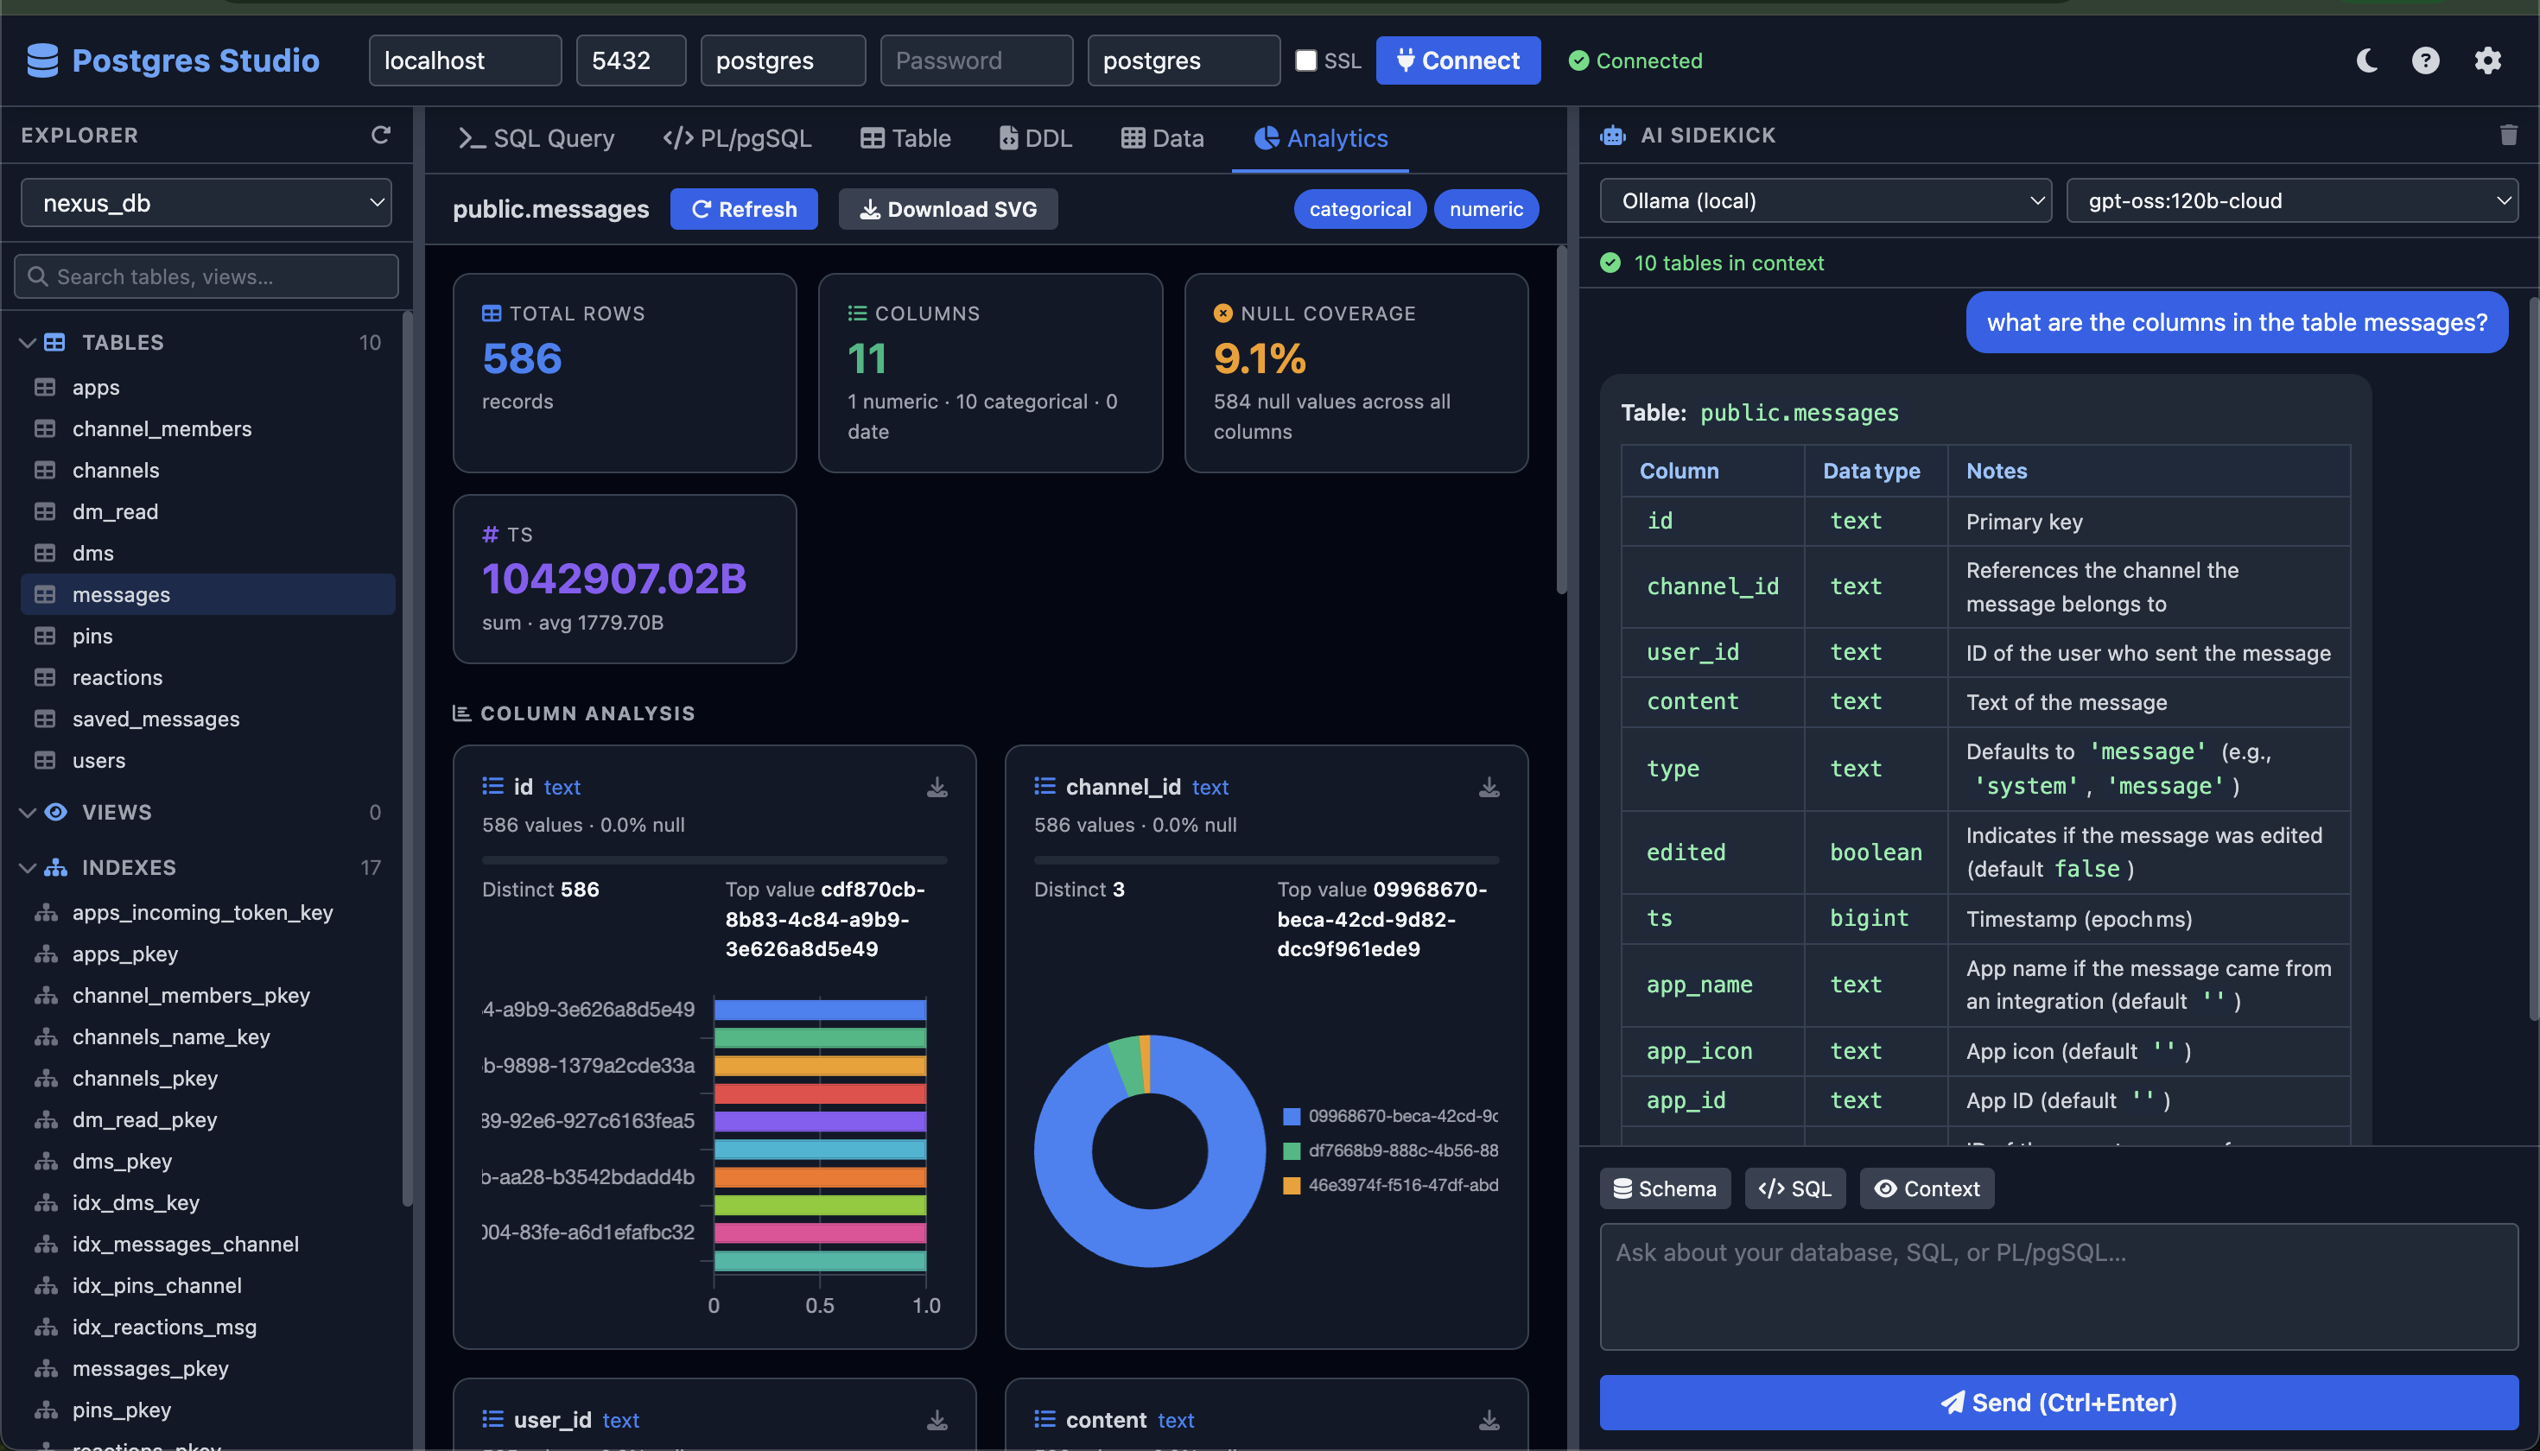Collapse the TABLES section
The image size is (2540, 1451).
coord(27,342)
